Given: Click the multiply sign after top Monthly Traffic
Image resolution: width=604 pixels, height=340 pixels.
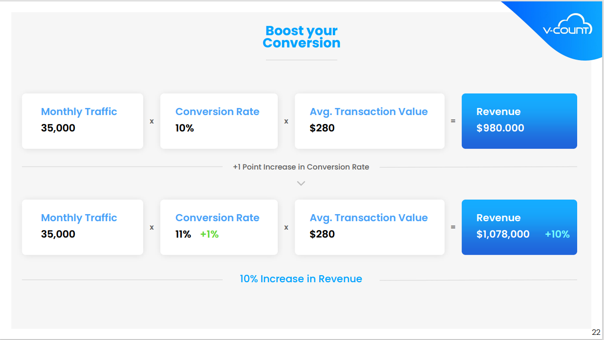Looking at the screenshot, I should [152, 121].
